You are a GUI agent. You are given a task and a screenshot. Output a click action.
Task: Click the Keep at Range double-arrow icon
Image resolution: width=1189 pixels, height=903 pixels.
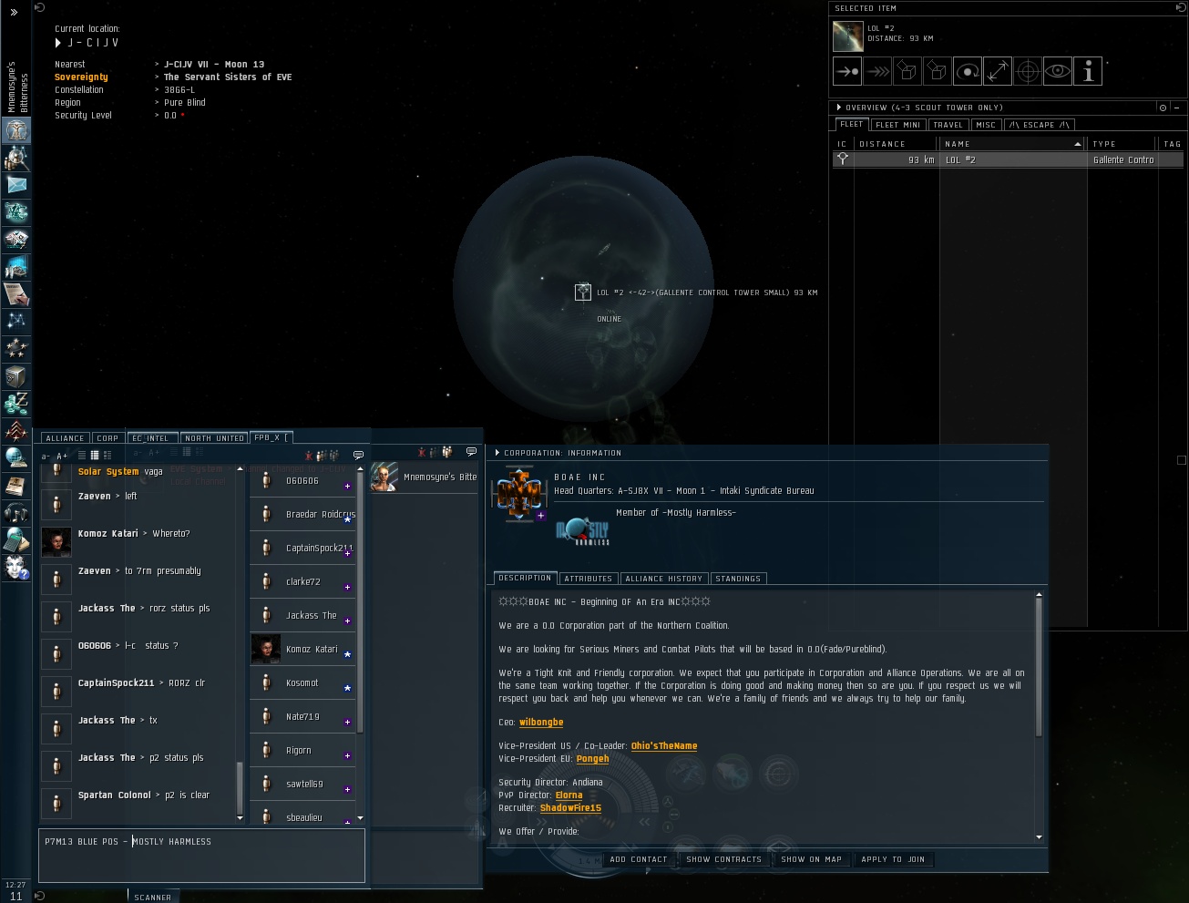(998, 71)
